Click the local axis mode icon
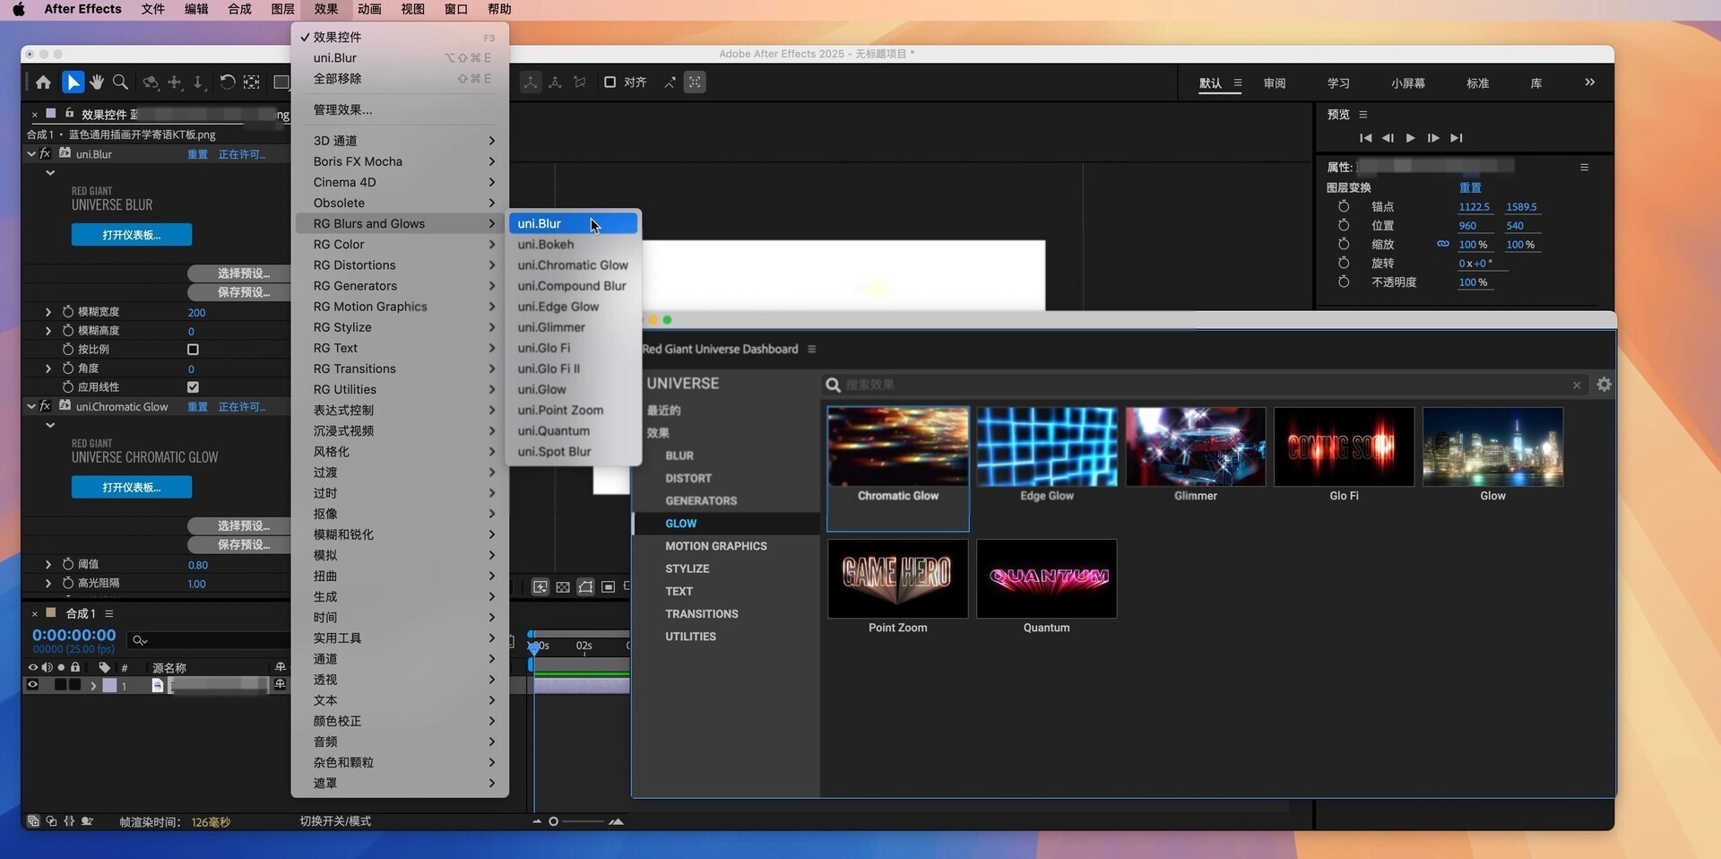The height and width of the screenshot is (859, 1721). pos(531,82)
